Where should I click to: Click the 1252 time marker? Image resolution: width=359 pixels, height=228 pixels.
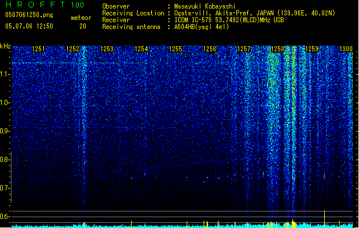[x=72, y=49]
